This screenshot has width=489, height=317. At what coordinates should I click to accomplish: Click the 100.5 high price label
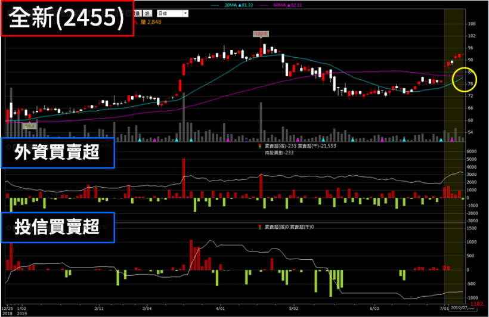coord(261,34)
